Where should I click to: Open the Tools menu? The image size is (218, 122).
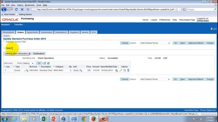pyautogui.click(x=39, y=5)
